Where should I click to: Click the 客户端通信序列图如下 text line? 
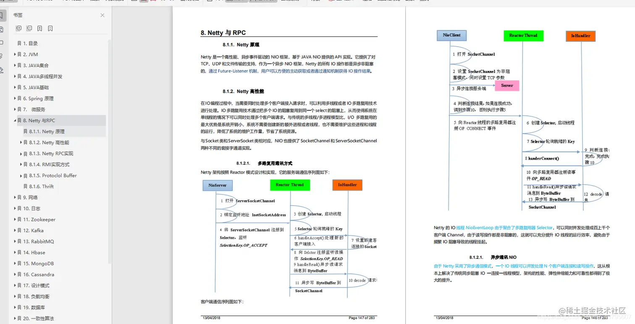(x=222, y=302)
